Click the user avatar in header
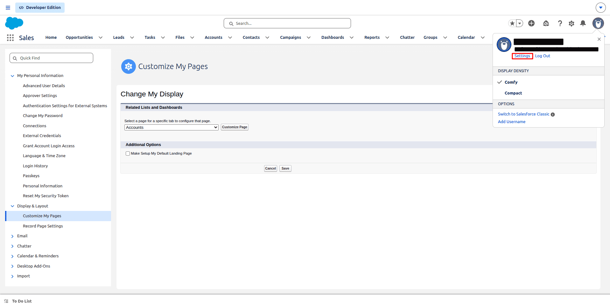The image size is (610, 307). (598, 23)
